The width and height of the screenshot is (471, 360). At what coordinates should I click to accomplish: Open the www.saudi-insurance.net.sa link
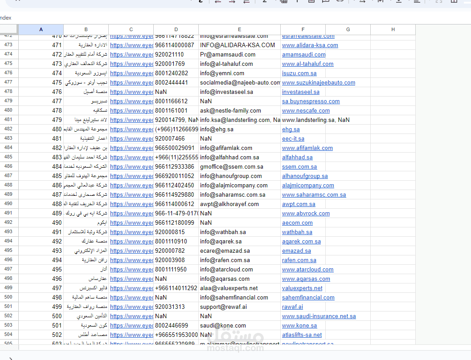coord(319,316)
